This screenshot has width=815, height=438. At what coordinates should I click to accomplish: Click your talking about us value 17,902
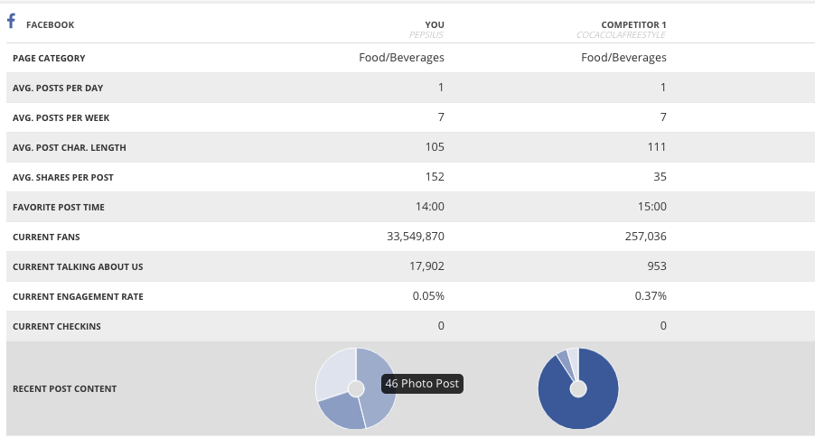click(423, 266)
